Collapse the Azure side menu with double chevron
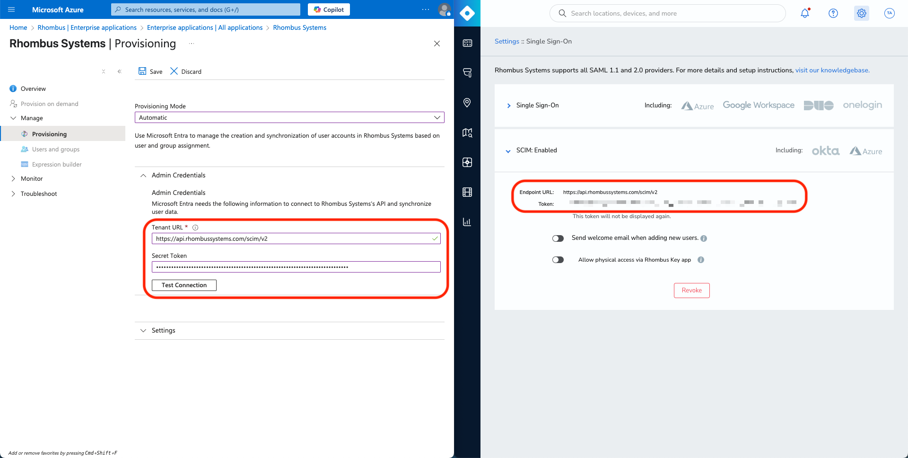Viewport: 908px width, 458px height. [120, 71]
